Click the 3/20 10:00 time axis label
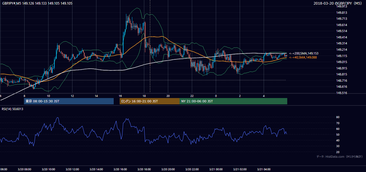This screenshot has width=366, height=172. [x=48, y=169]
